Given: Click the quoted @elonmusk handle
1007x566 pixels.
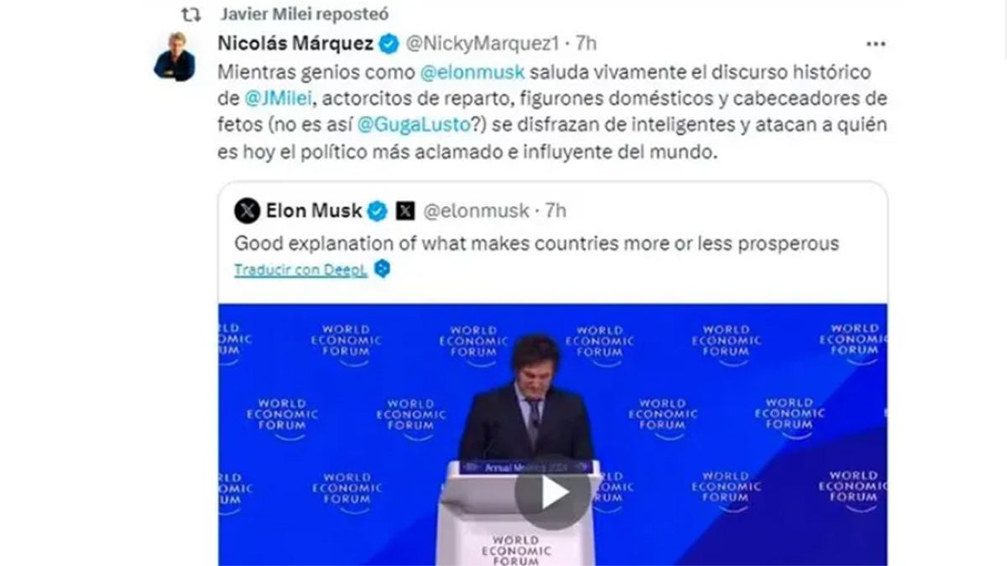Looking at the screenshot, I should tap(475, 210).
